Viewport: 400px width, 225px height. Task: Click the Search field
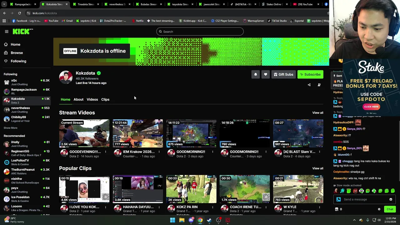[200, 32]
